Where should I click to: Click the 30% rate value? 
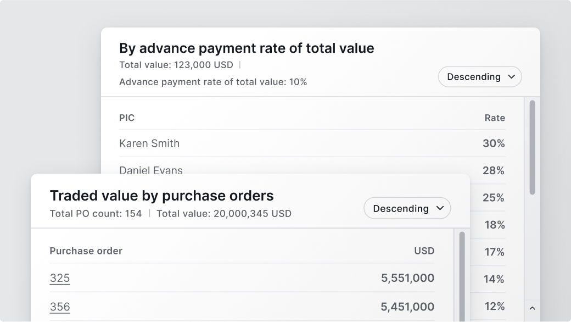[494, 143]
